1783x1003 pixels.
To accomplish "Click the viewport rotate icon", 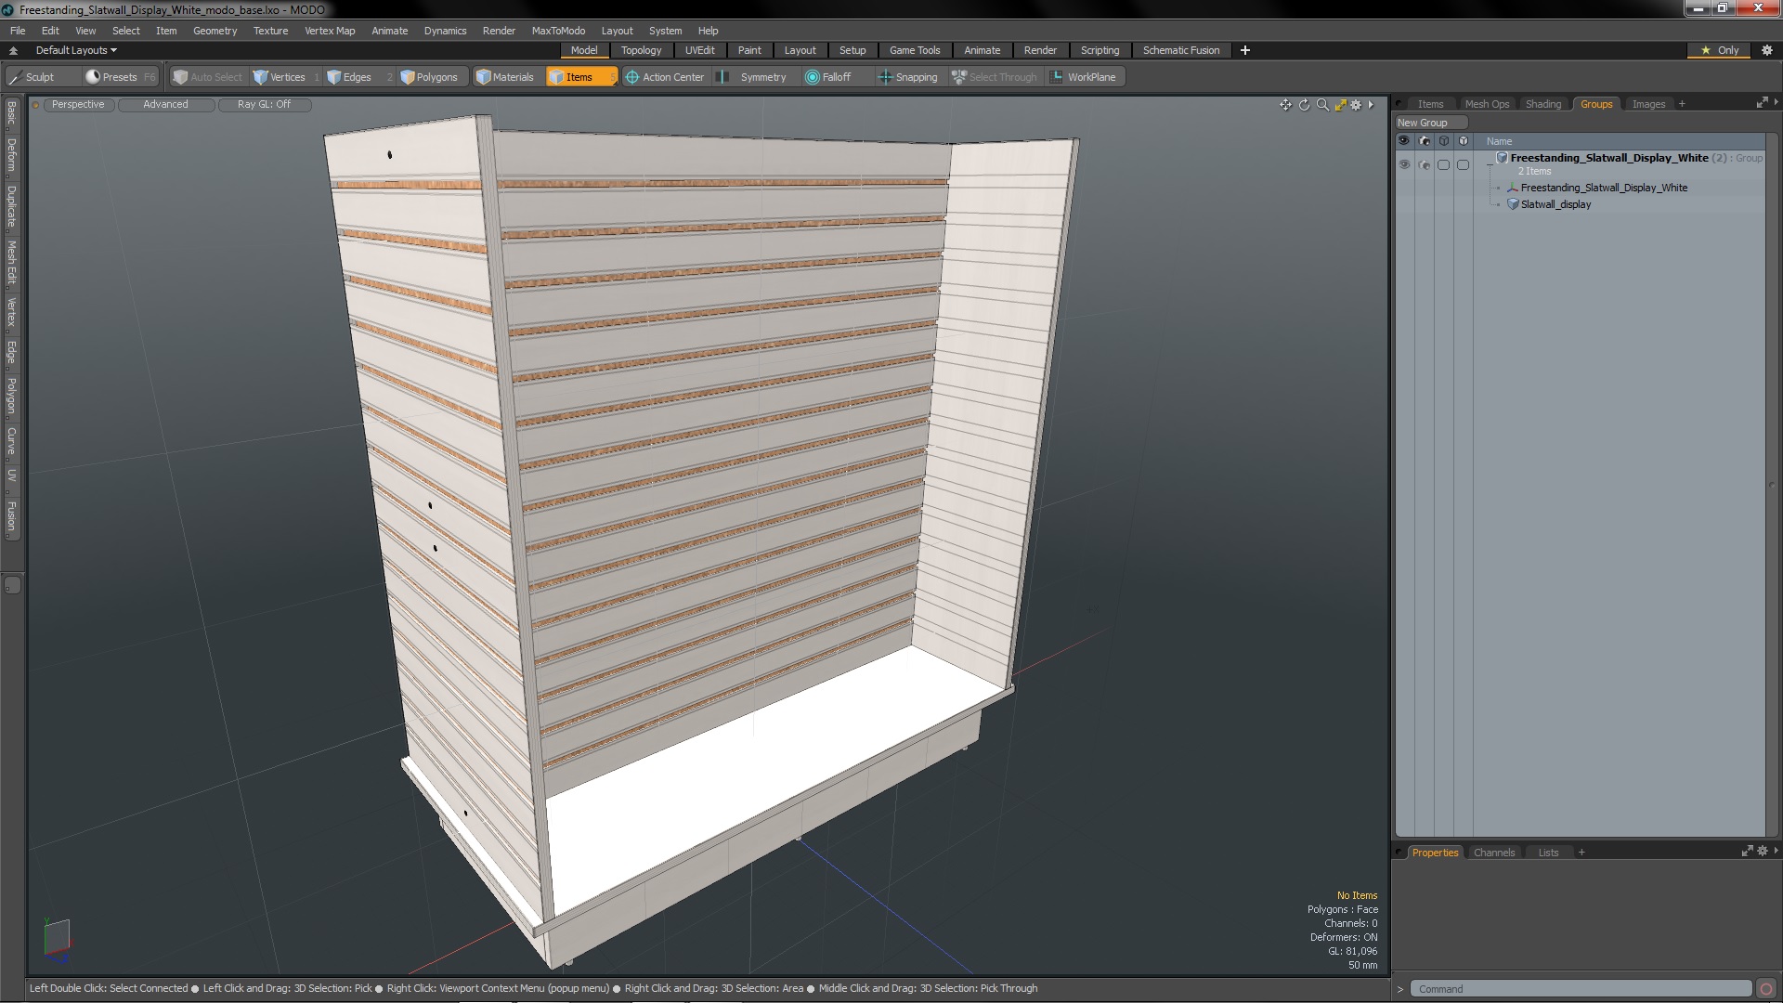I will pos(1304,105).
